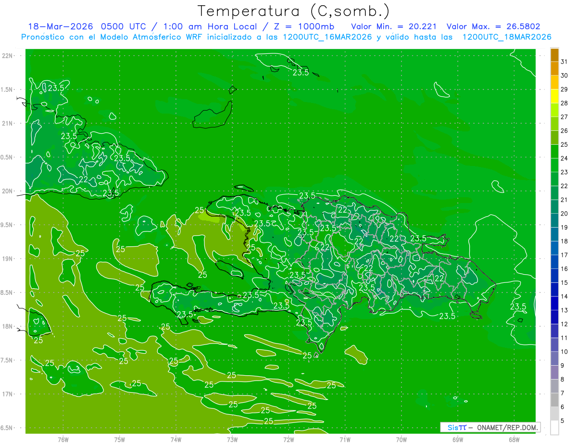Click the '19N' latitude axis label
Screen dimensions: 577x446
pos(8,259)
